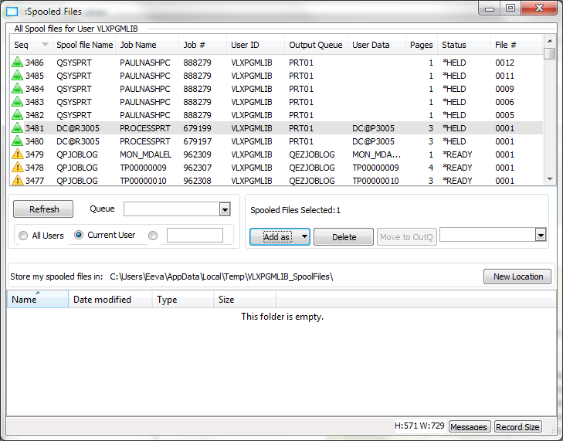Click the New Location button
Screen dimensions: 563x441
point(517,276)
